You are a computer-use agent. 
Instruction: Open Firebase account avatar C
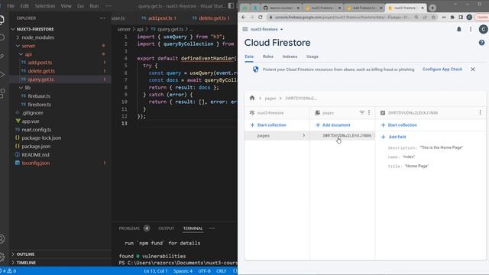click(x=483, y=29)
